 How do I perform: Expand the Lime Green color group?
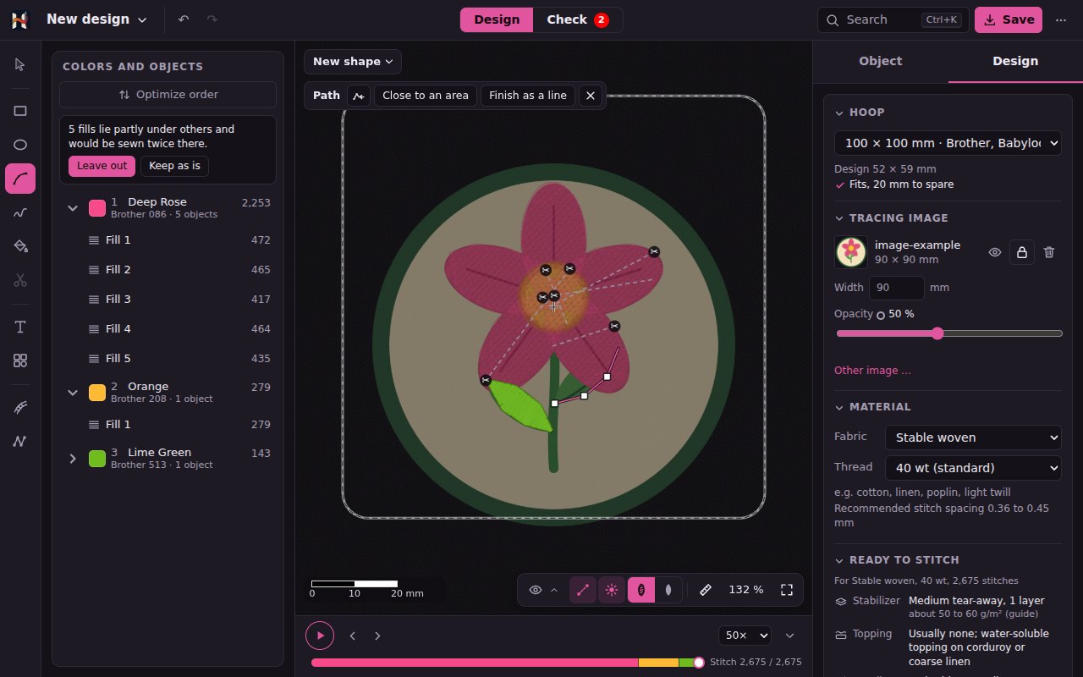(73, 459)
